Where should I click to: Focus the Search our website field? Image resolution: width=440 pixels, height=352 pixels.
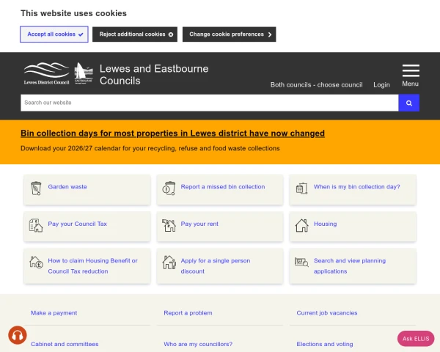[x=209, y=103]
